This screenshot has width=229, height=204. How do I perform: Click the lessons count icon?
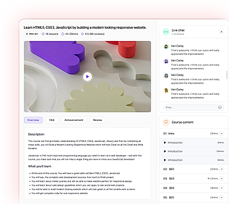coord(43,34)
